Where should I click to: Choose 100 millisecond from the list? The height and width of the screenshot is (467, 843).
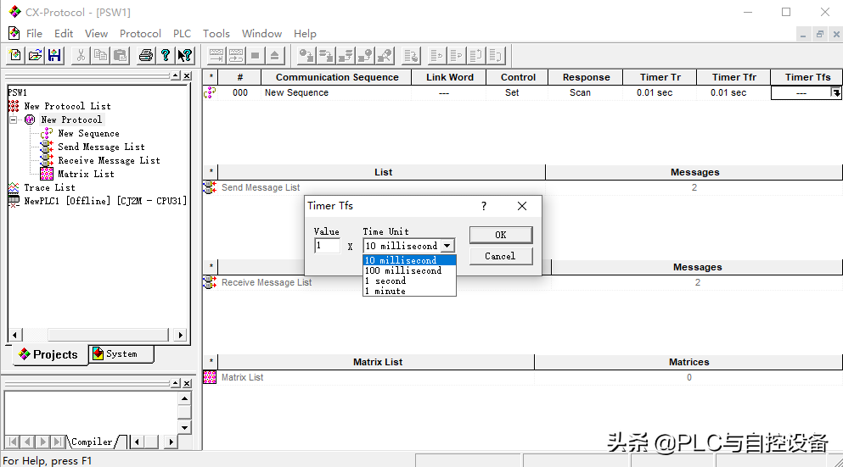[x=403, y=270]
